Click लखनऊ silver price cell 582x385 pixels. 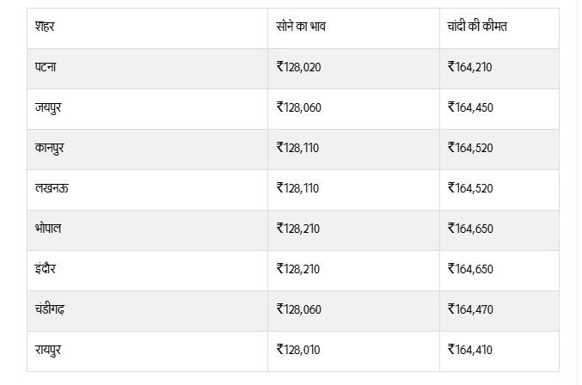(x=470, y=188)
